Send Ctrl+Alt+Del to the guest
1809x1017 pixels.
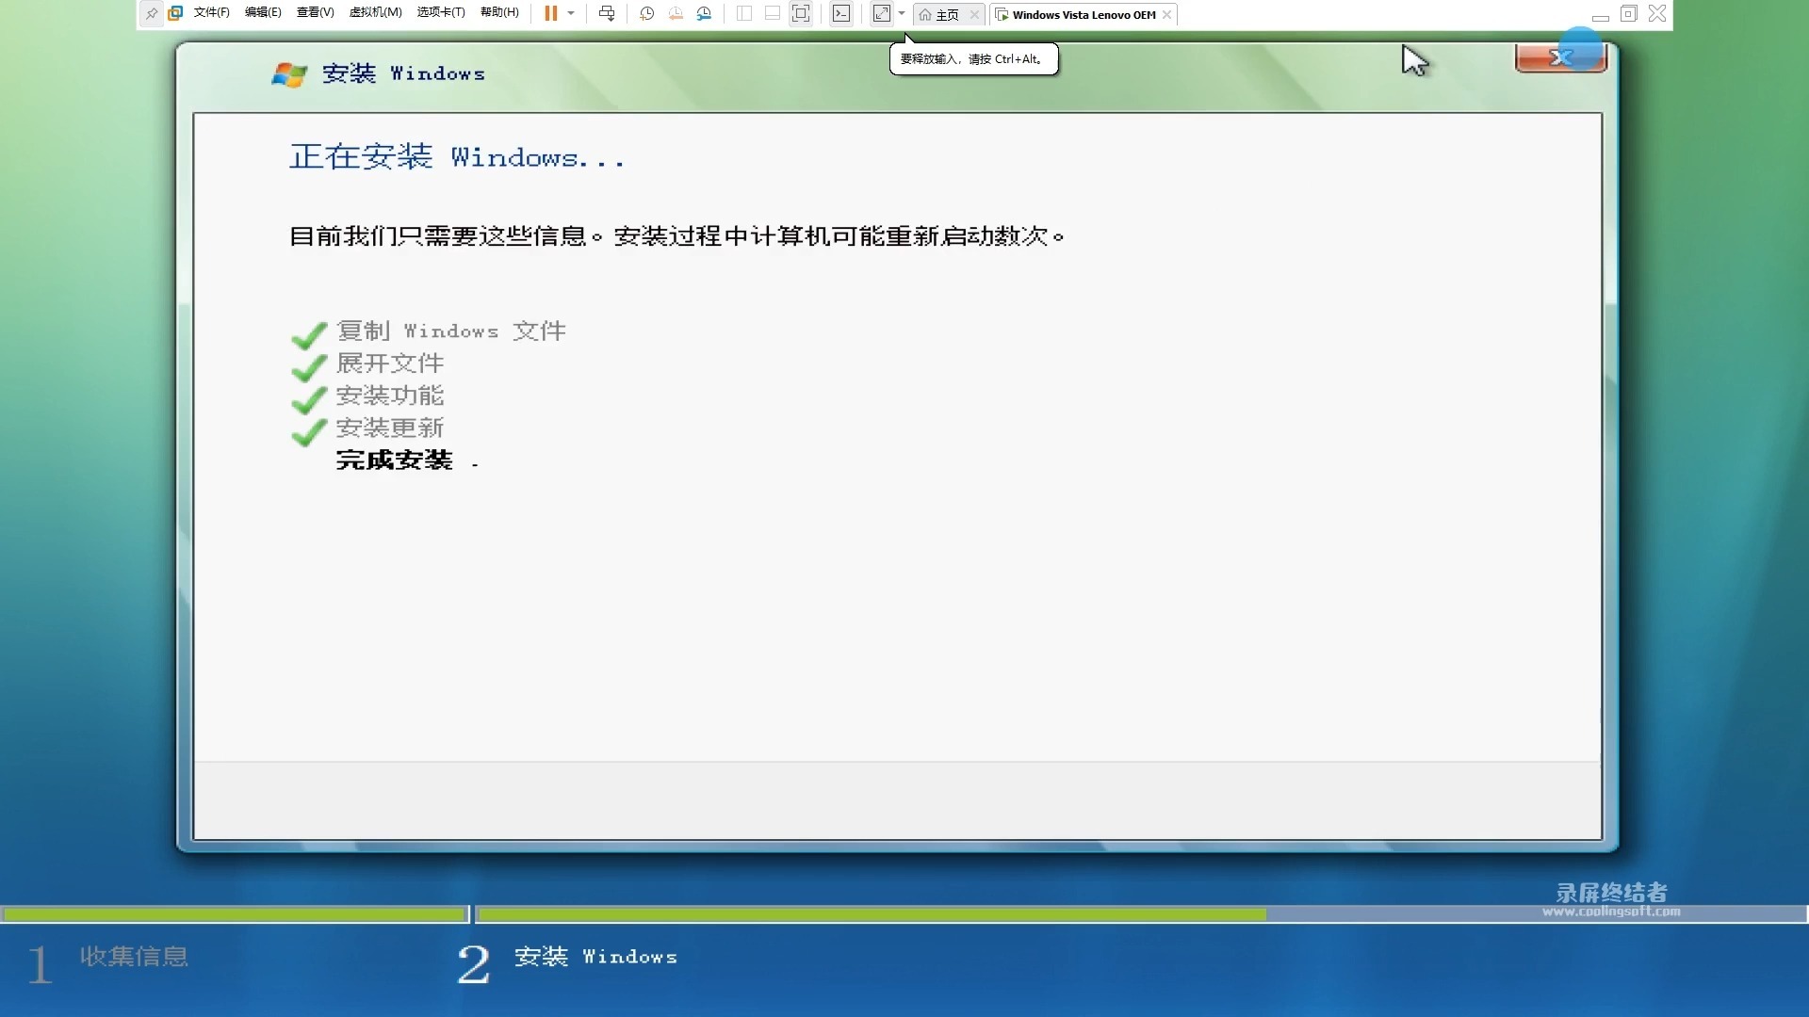pos(607,13)
